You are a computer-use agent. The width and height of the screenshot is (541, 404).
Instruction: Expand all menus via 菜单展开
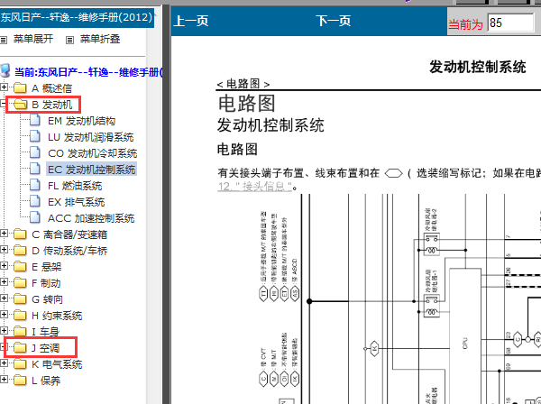point(33,39)
